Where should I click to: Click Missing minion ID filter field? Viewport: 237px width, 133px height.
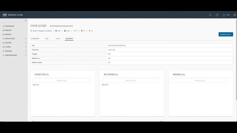click(199, 81)
